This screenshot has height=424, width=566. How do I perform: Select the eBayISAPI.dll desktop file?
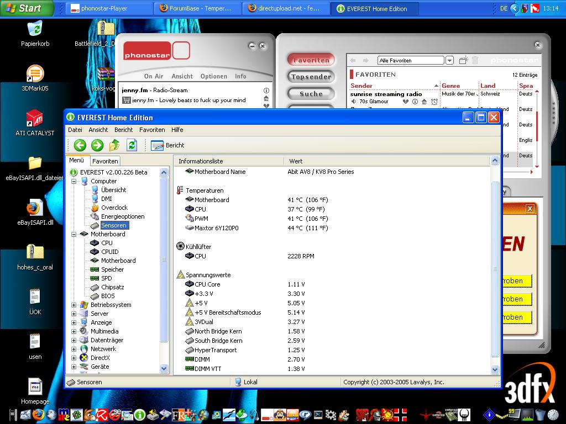pyautogui.click(x=35, y=213)
